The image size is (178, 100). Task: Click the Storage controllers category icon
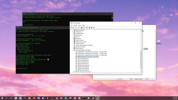pos(75,47)
